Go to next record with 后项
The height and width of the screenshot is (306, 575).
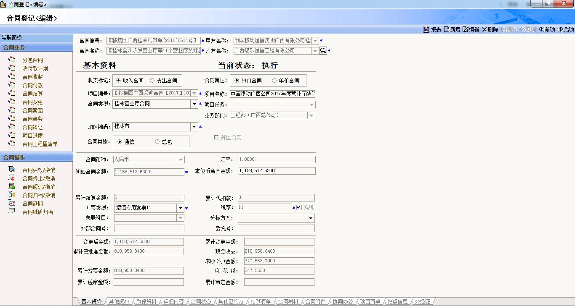coord(566,29)
